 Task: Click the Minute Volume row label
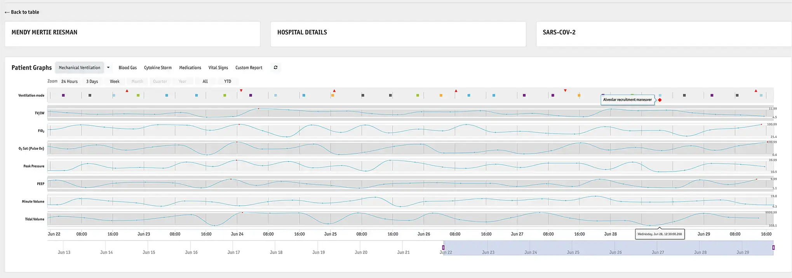pyautogui.click(x=33, y=201)
